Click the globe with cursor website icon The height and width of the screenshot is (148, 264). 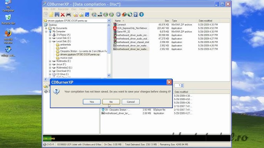pos(130,15)
